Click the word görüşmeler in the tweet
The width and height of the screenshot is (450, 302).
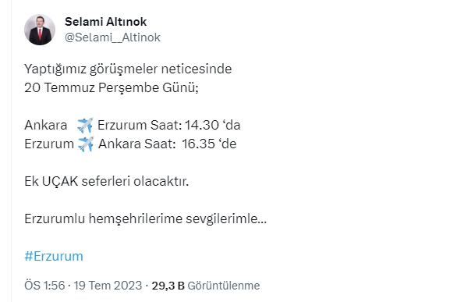click(x=124, y=69)
